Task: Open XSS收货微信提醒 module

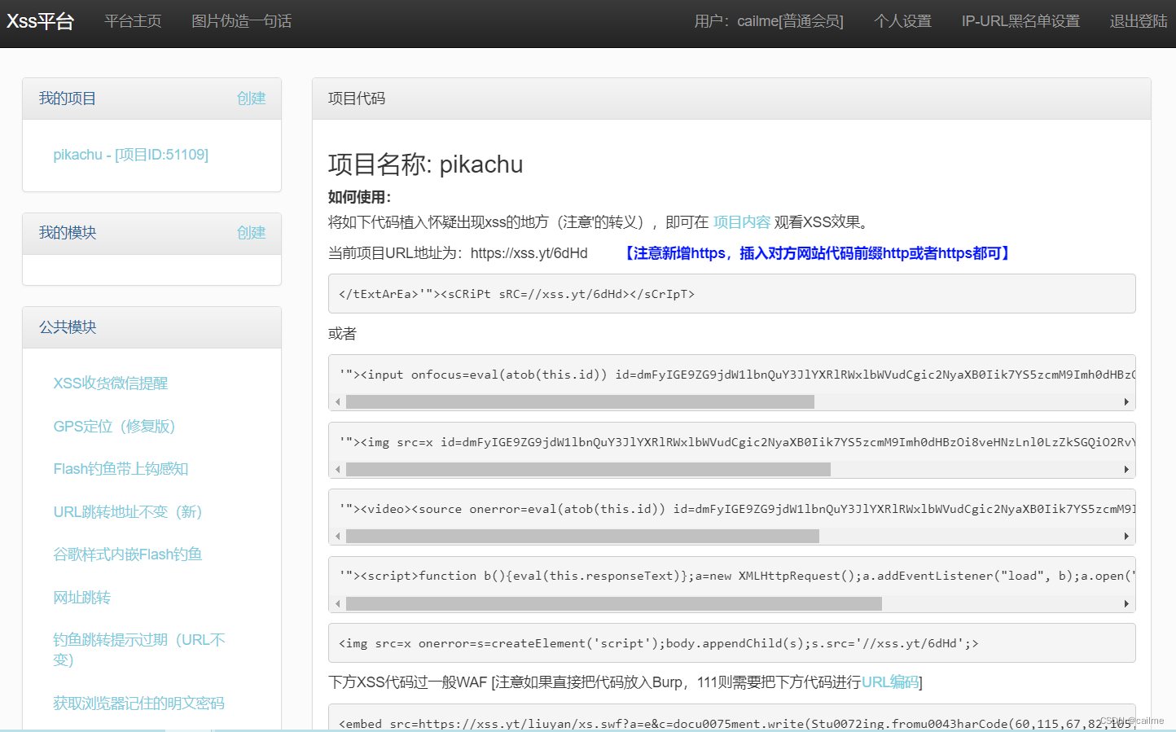Action: point(110,384)
